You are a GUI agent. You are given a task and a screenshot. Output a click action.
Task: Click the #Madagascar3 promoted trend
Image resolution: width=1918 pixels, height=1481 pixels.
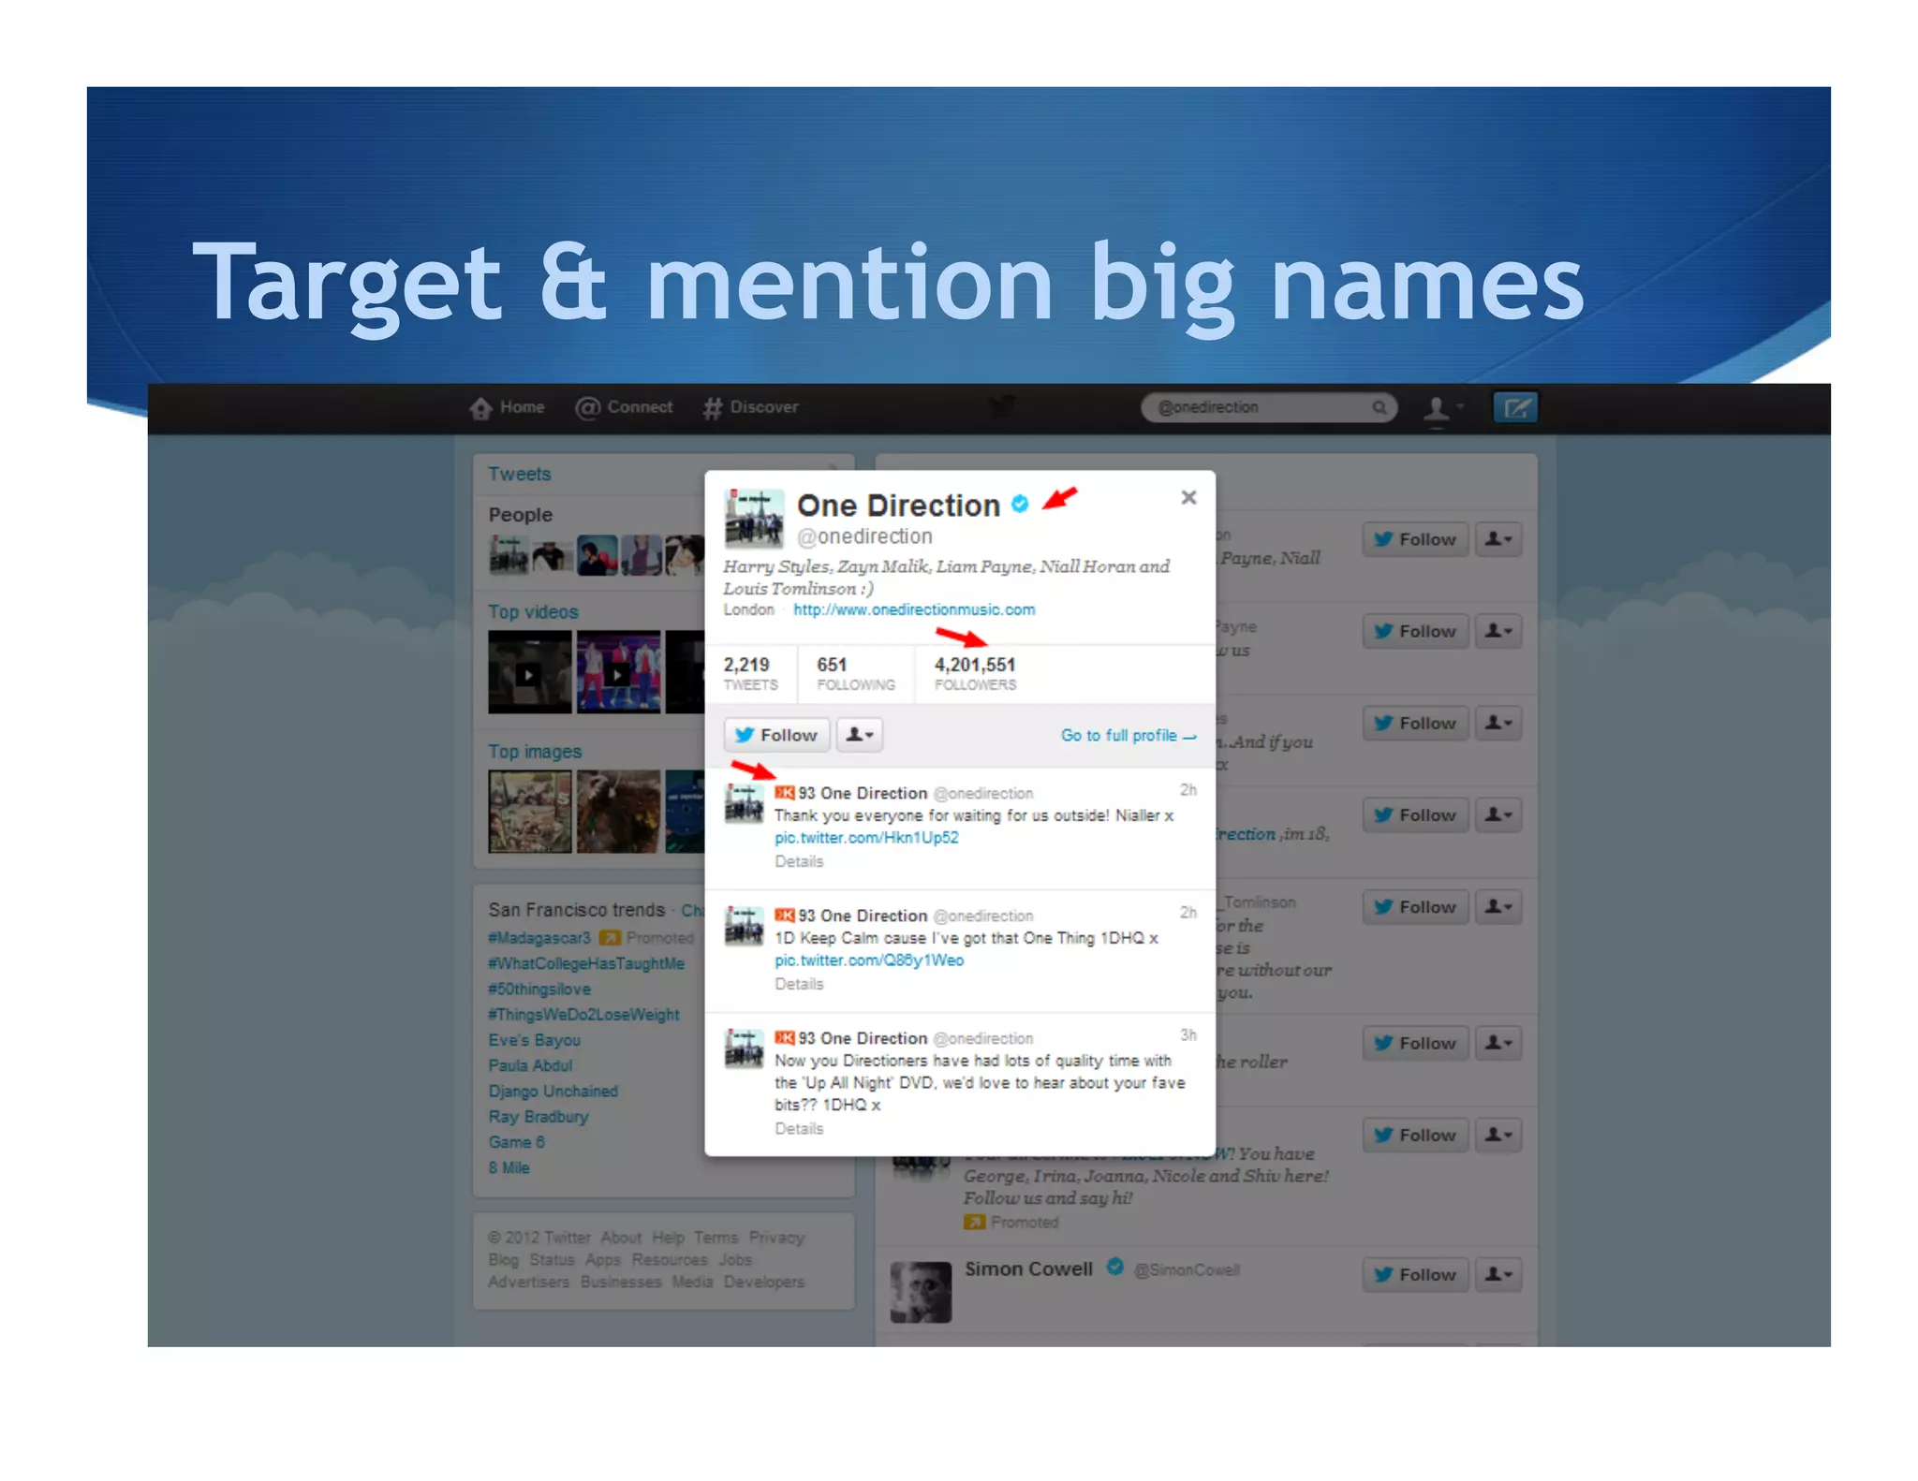[539, 938]
